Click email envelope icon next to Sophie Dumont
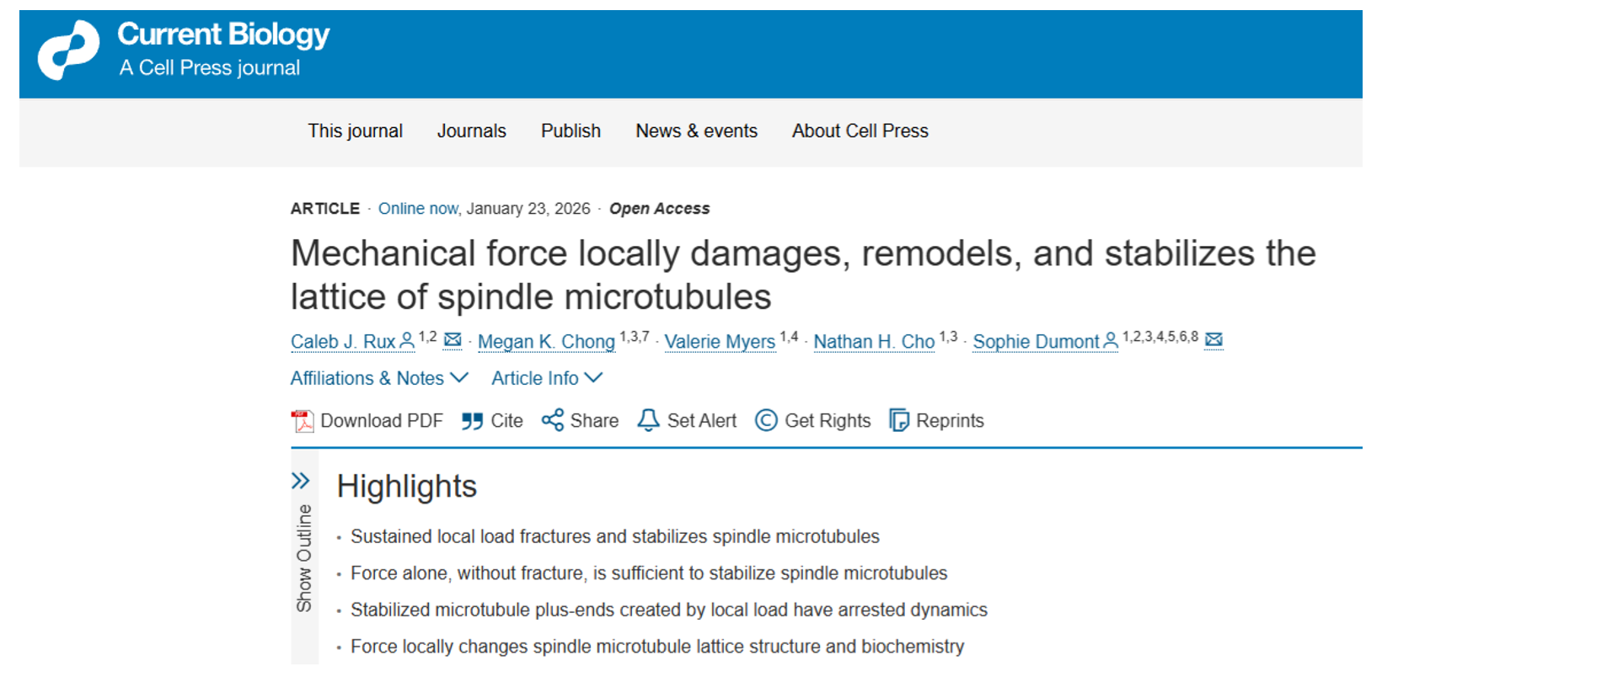The height and width of the screenshot is (677, 1607). 1213,340
